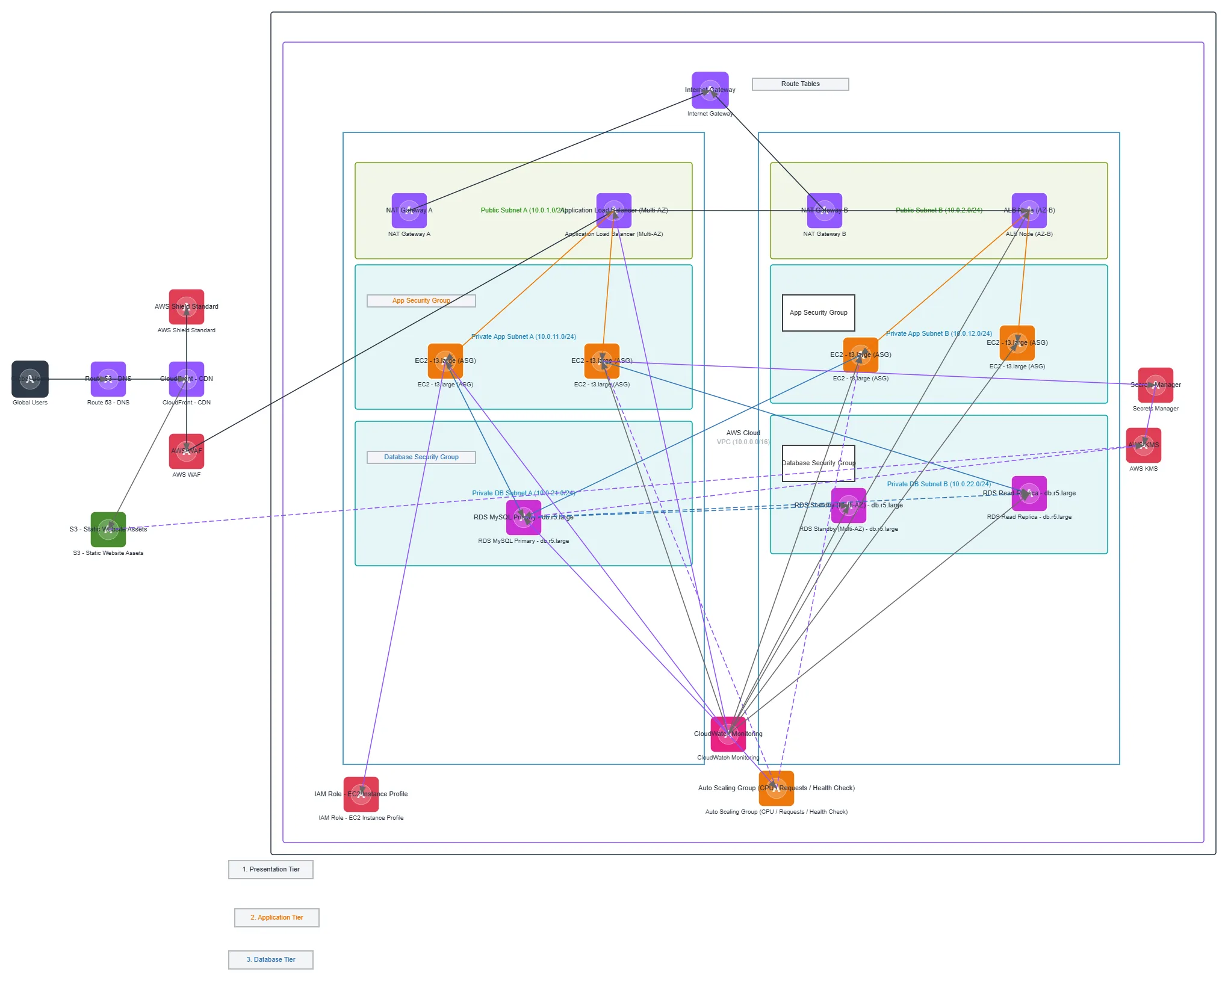The image size is (1228, 981).
Task: Click the RDS MySQL Primary icon
Action: tap(524, 518)
